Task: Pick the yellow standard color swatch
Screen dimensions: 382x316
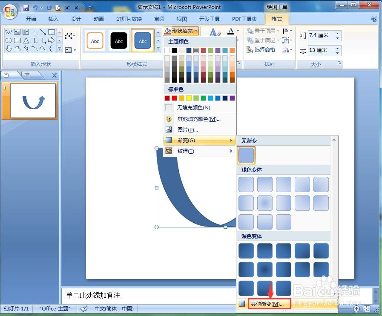Action: click(189, 98)
